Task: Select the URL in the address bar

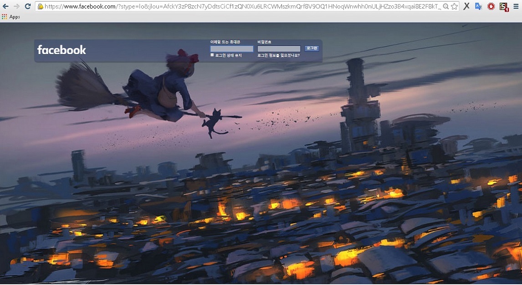Action: 243,6
